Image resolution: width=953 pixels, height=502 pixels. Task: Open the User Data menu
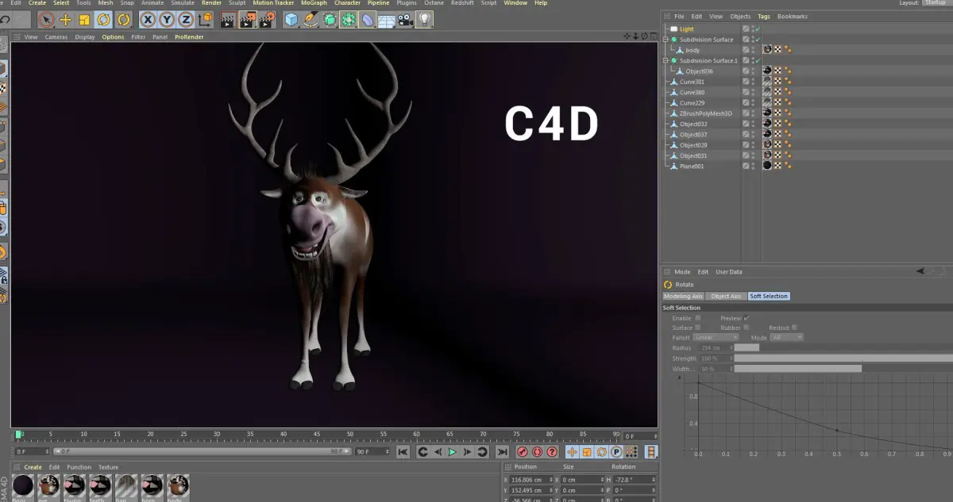(728, 271)
